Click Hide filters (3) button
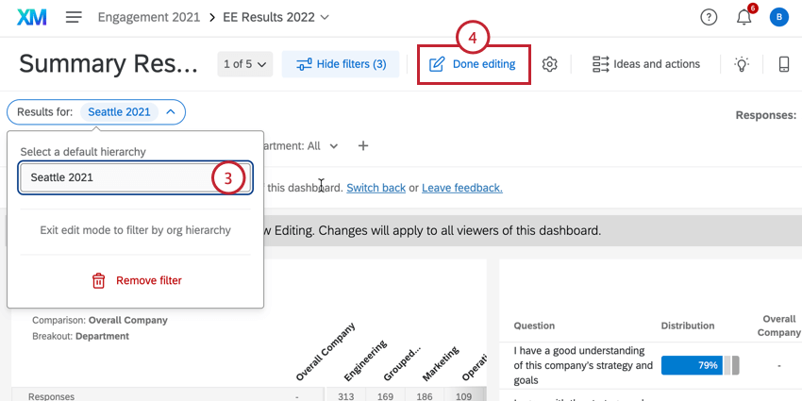The image size is (802, 401). click(341, 64)
